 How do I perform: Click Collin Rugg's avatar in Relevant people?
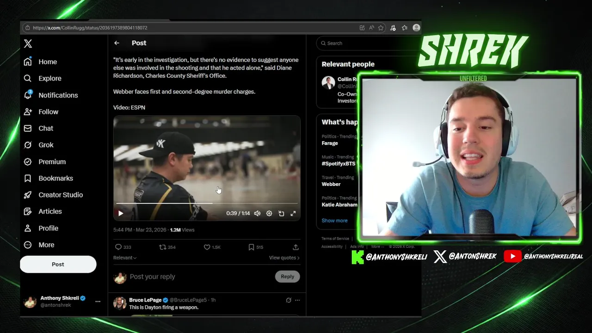point(328,83)
